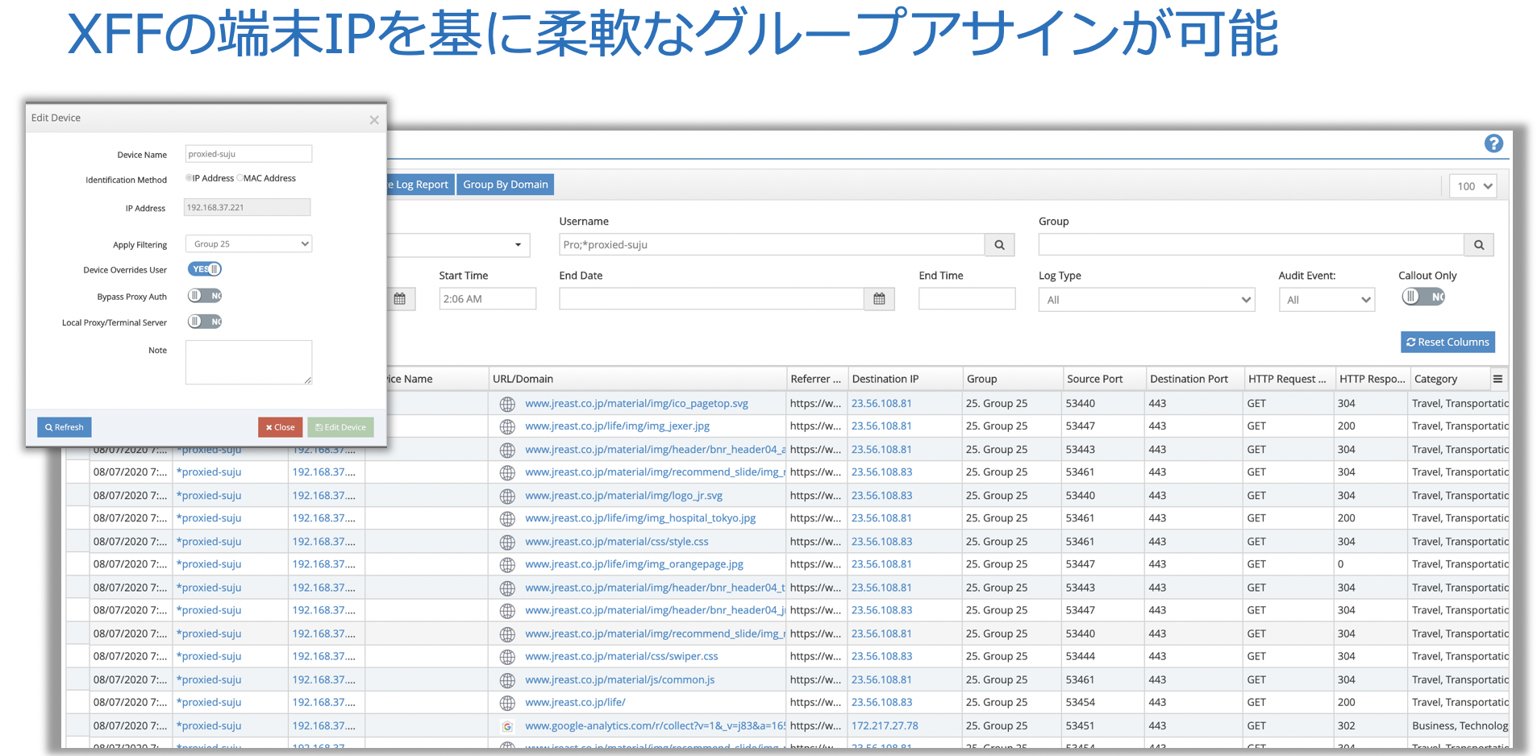Click the IP Address 192.168.37.221 field
Image resolution: width=1537 pixels, height=756 pixels.
(x=248, y=207)
